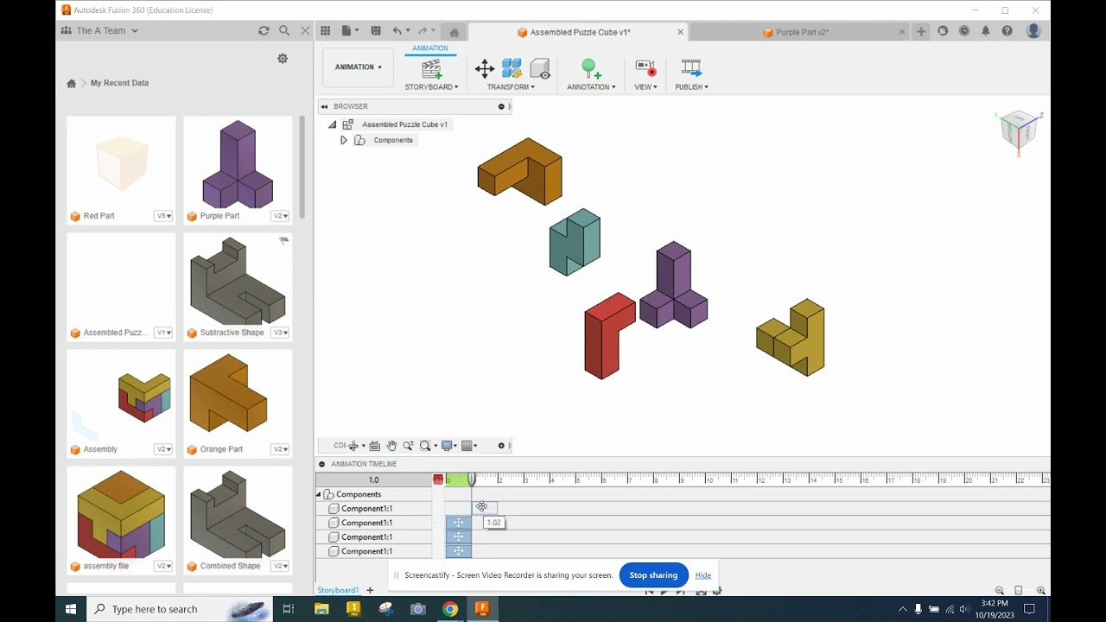The height and width of the screenshot is (622, 1106).
Task: Click the ViewCube in the viewport
Action: (1019, 130)
